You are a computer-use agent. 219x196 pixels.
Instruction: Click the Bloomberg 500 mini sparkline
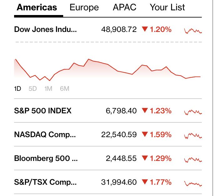[193, 159]
